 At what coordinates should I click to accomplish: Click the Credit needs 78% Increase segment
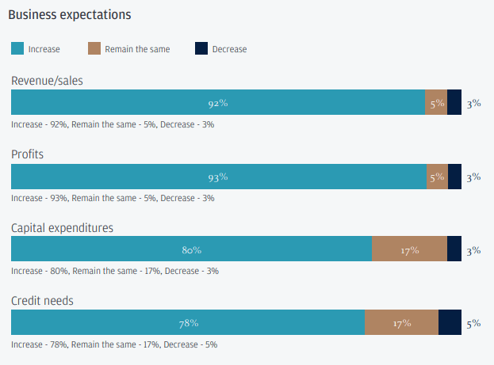(x=188, y=322)
